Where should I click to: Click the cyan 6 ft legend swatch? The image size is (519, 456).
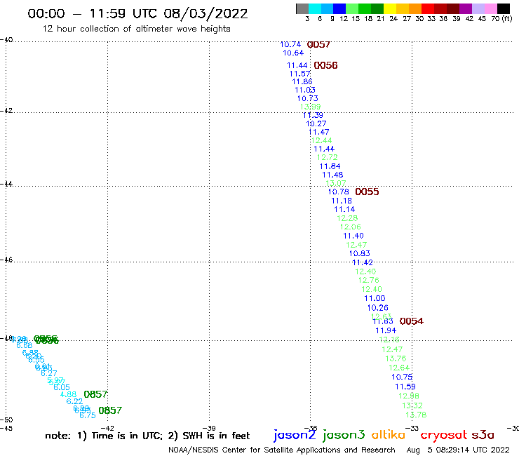point(315,8)
